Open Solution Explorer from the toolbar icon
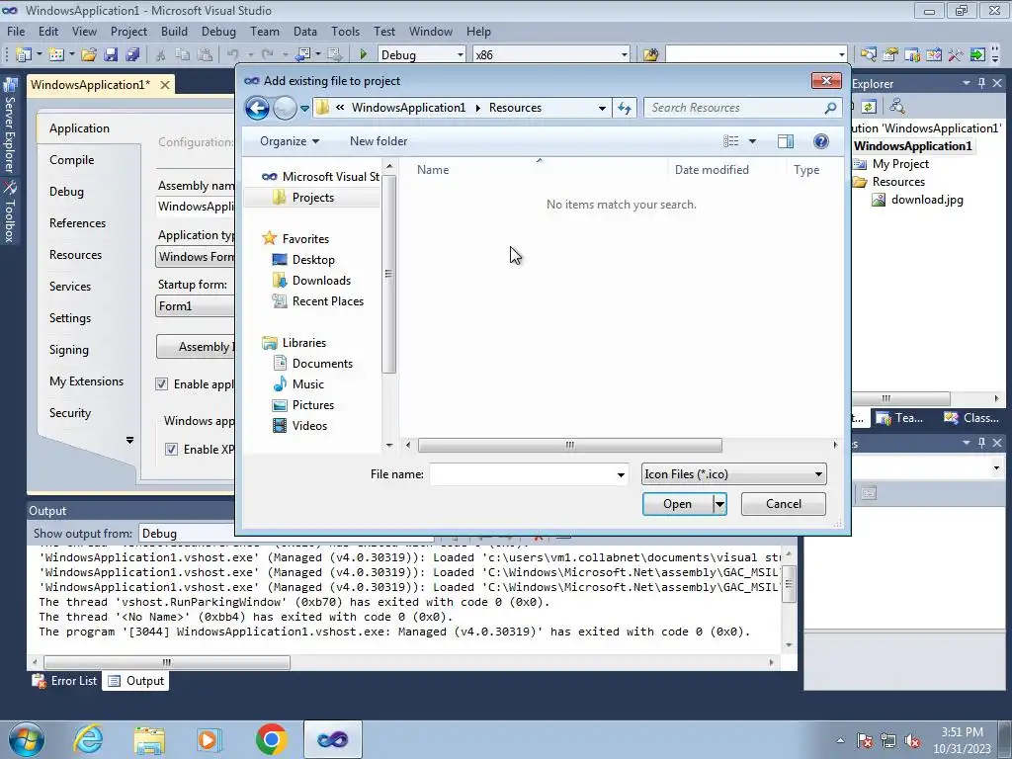 coord(868,55)
